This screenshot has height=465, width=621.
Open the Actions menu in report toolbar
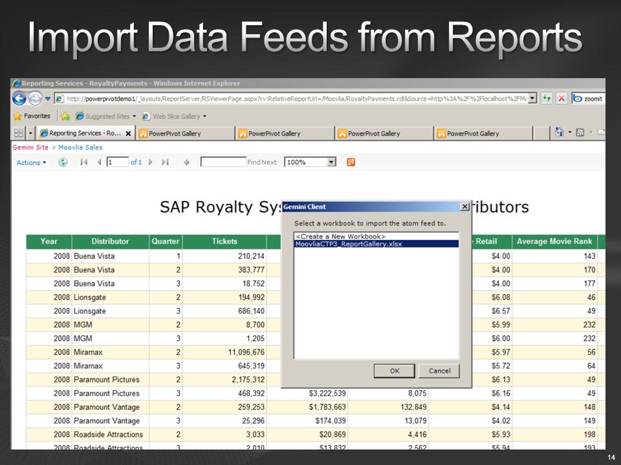[x=31, y=163]
